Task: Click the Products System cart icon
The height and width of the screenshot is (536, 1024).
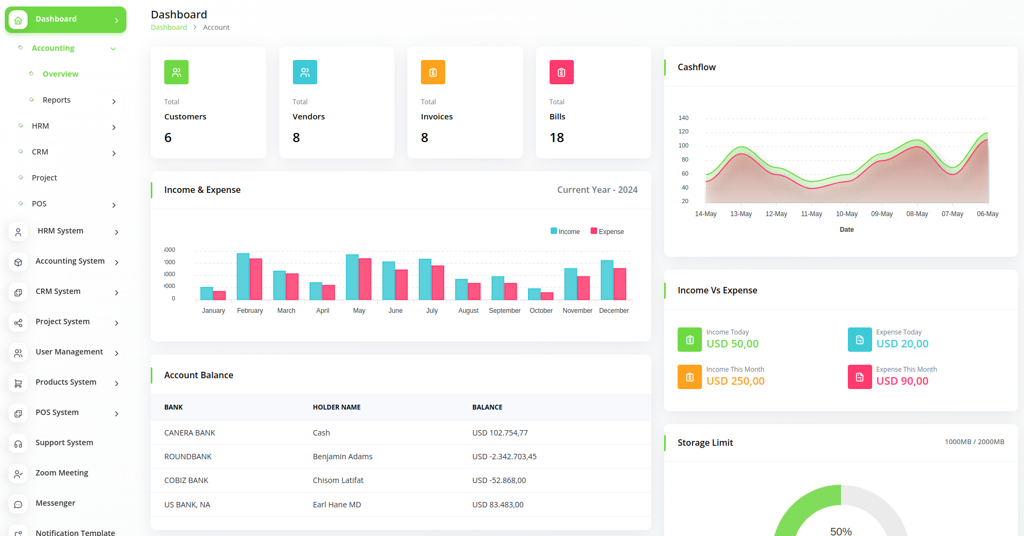Action: 18,383
